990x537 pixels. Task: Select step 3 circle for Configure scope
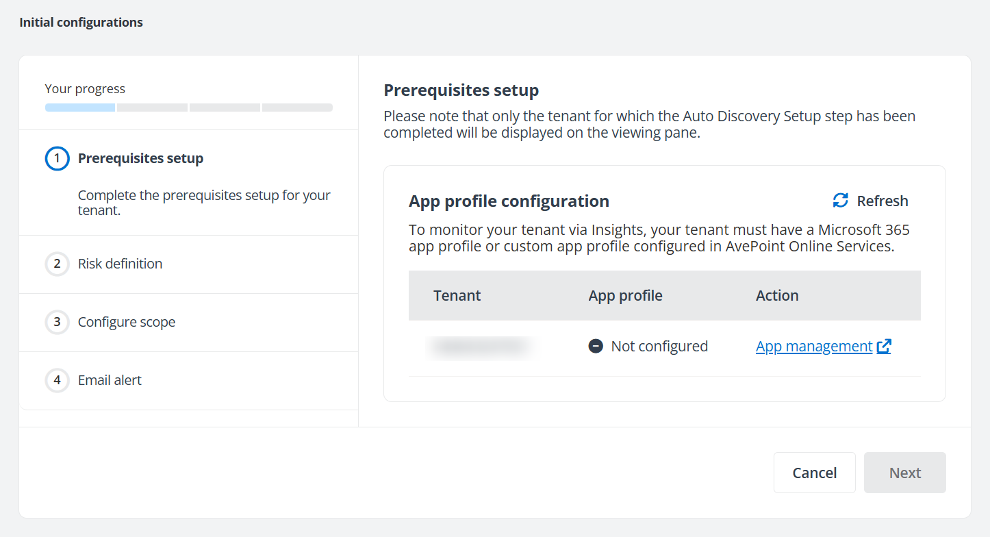tap(58, 322)
